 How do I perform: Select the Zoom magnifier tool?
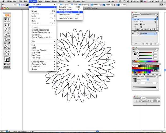coord(9,54)
